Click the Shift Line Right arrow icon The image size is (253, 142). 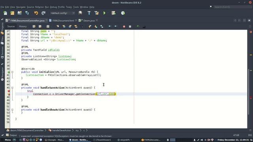click(x=115, y=26)
